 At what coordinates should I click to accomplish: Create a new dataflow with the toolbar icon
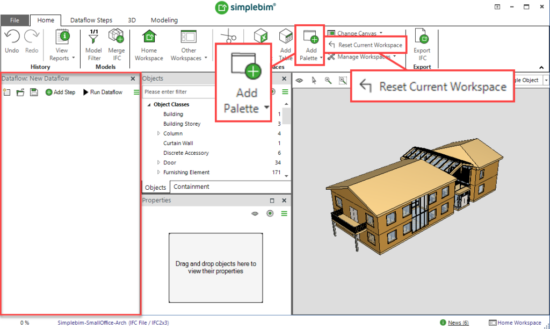pos(6,92)
